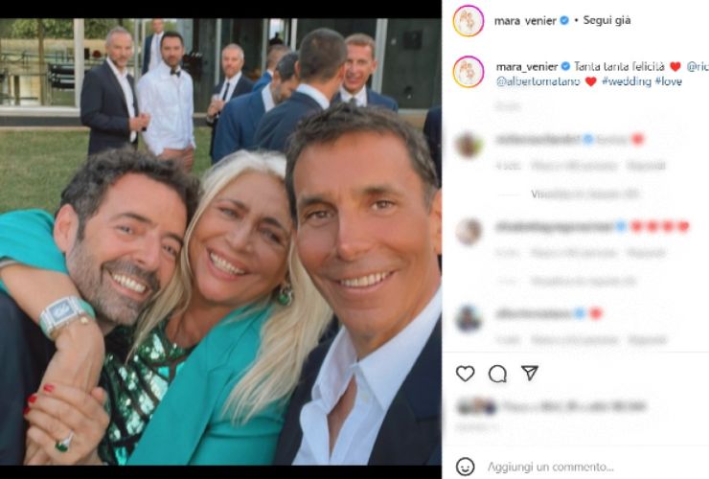This screenshot has height=479, width=709.
Task: Toggle the 'Segui già' following status
Action: click(x=606, y=20)
